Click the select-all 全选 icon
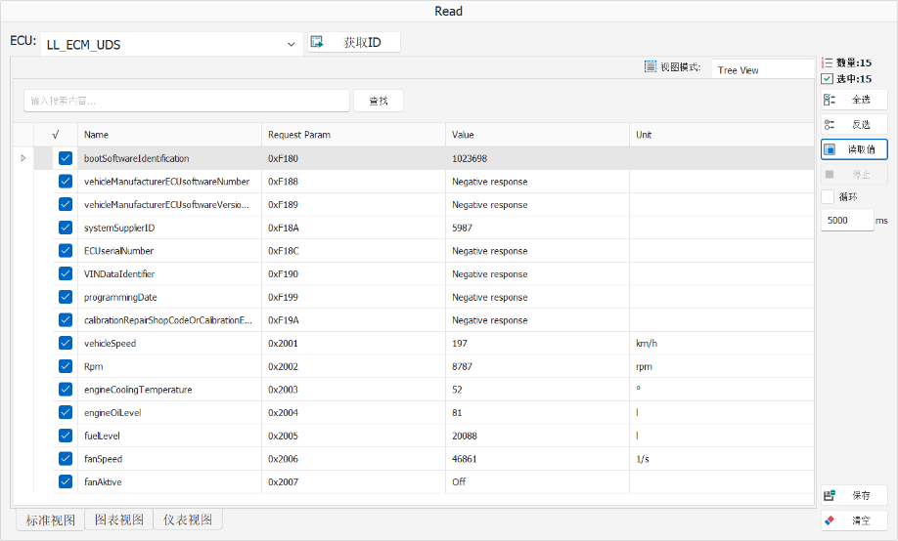 830,100
